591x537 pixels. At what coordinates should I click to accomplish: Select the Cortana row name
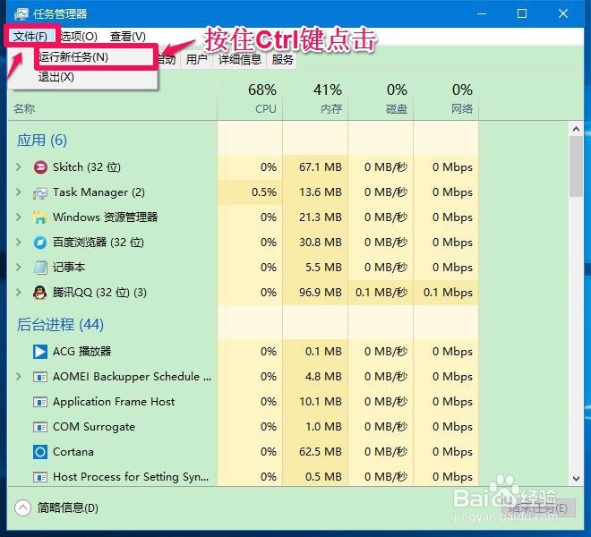(x=73, y=451)
